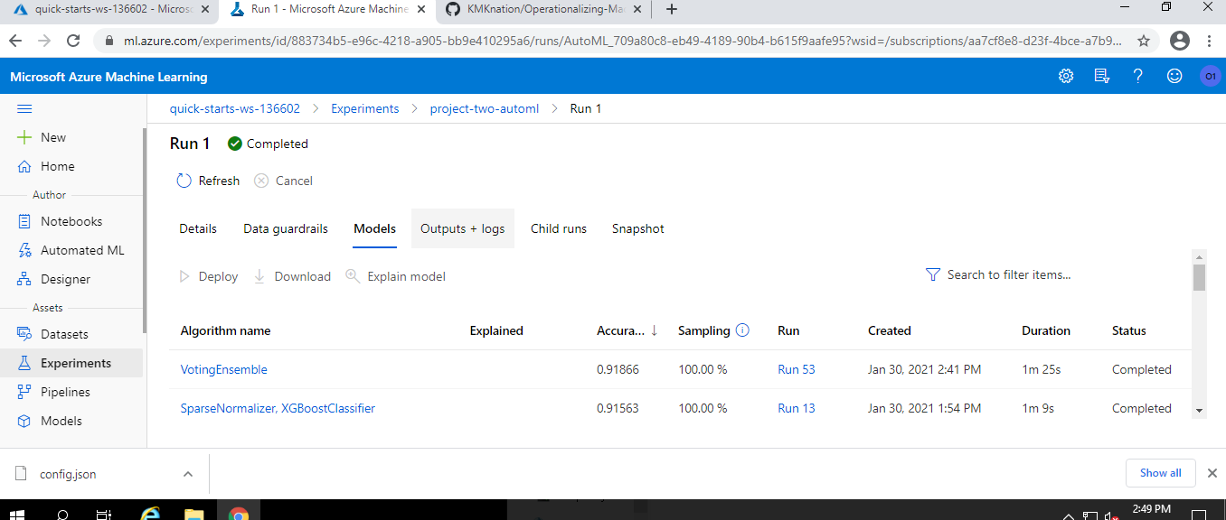Select the Models tab
This screenshot has width=1226, height=520.
375,228
